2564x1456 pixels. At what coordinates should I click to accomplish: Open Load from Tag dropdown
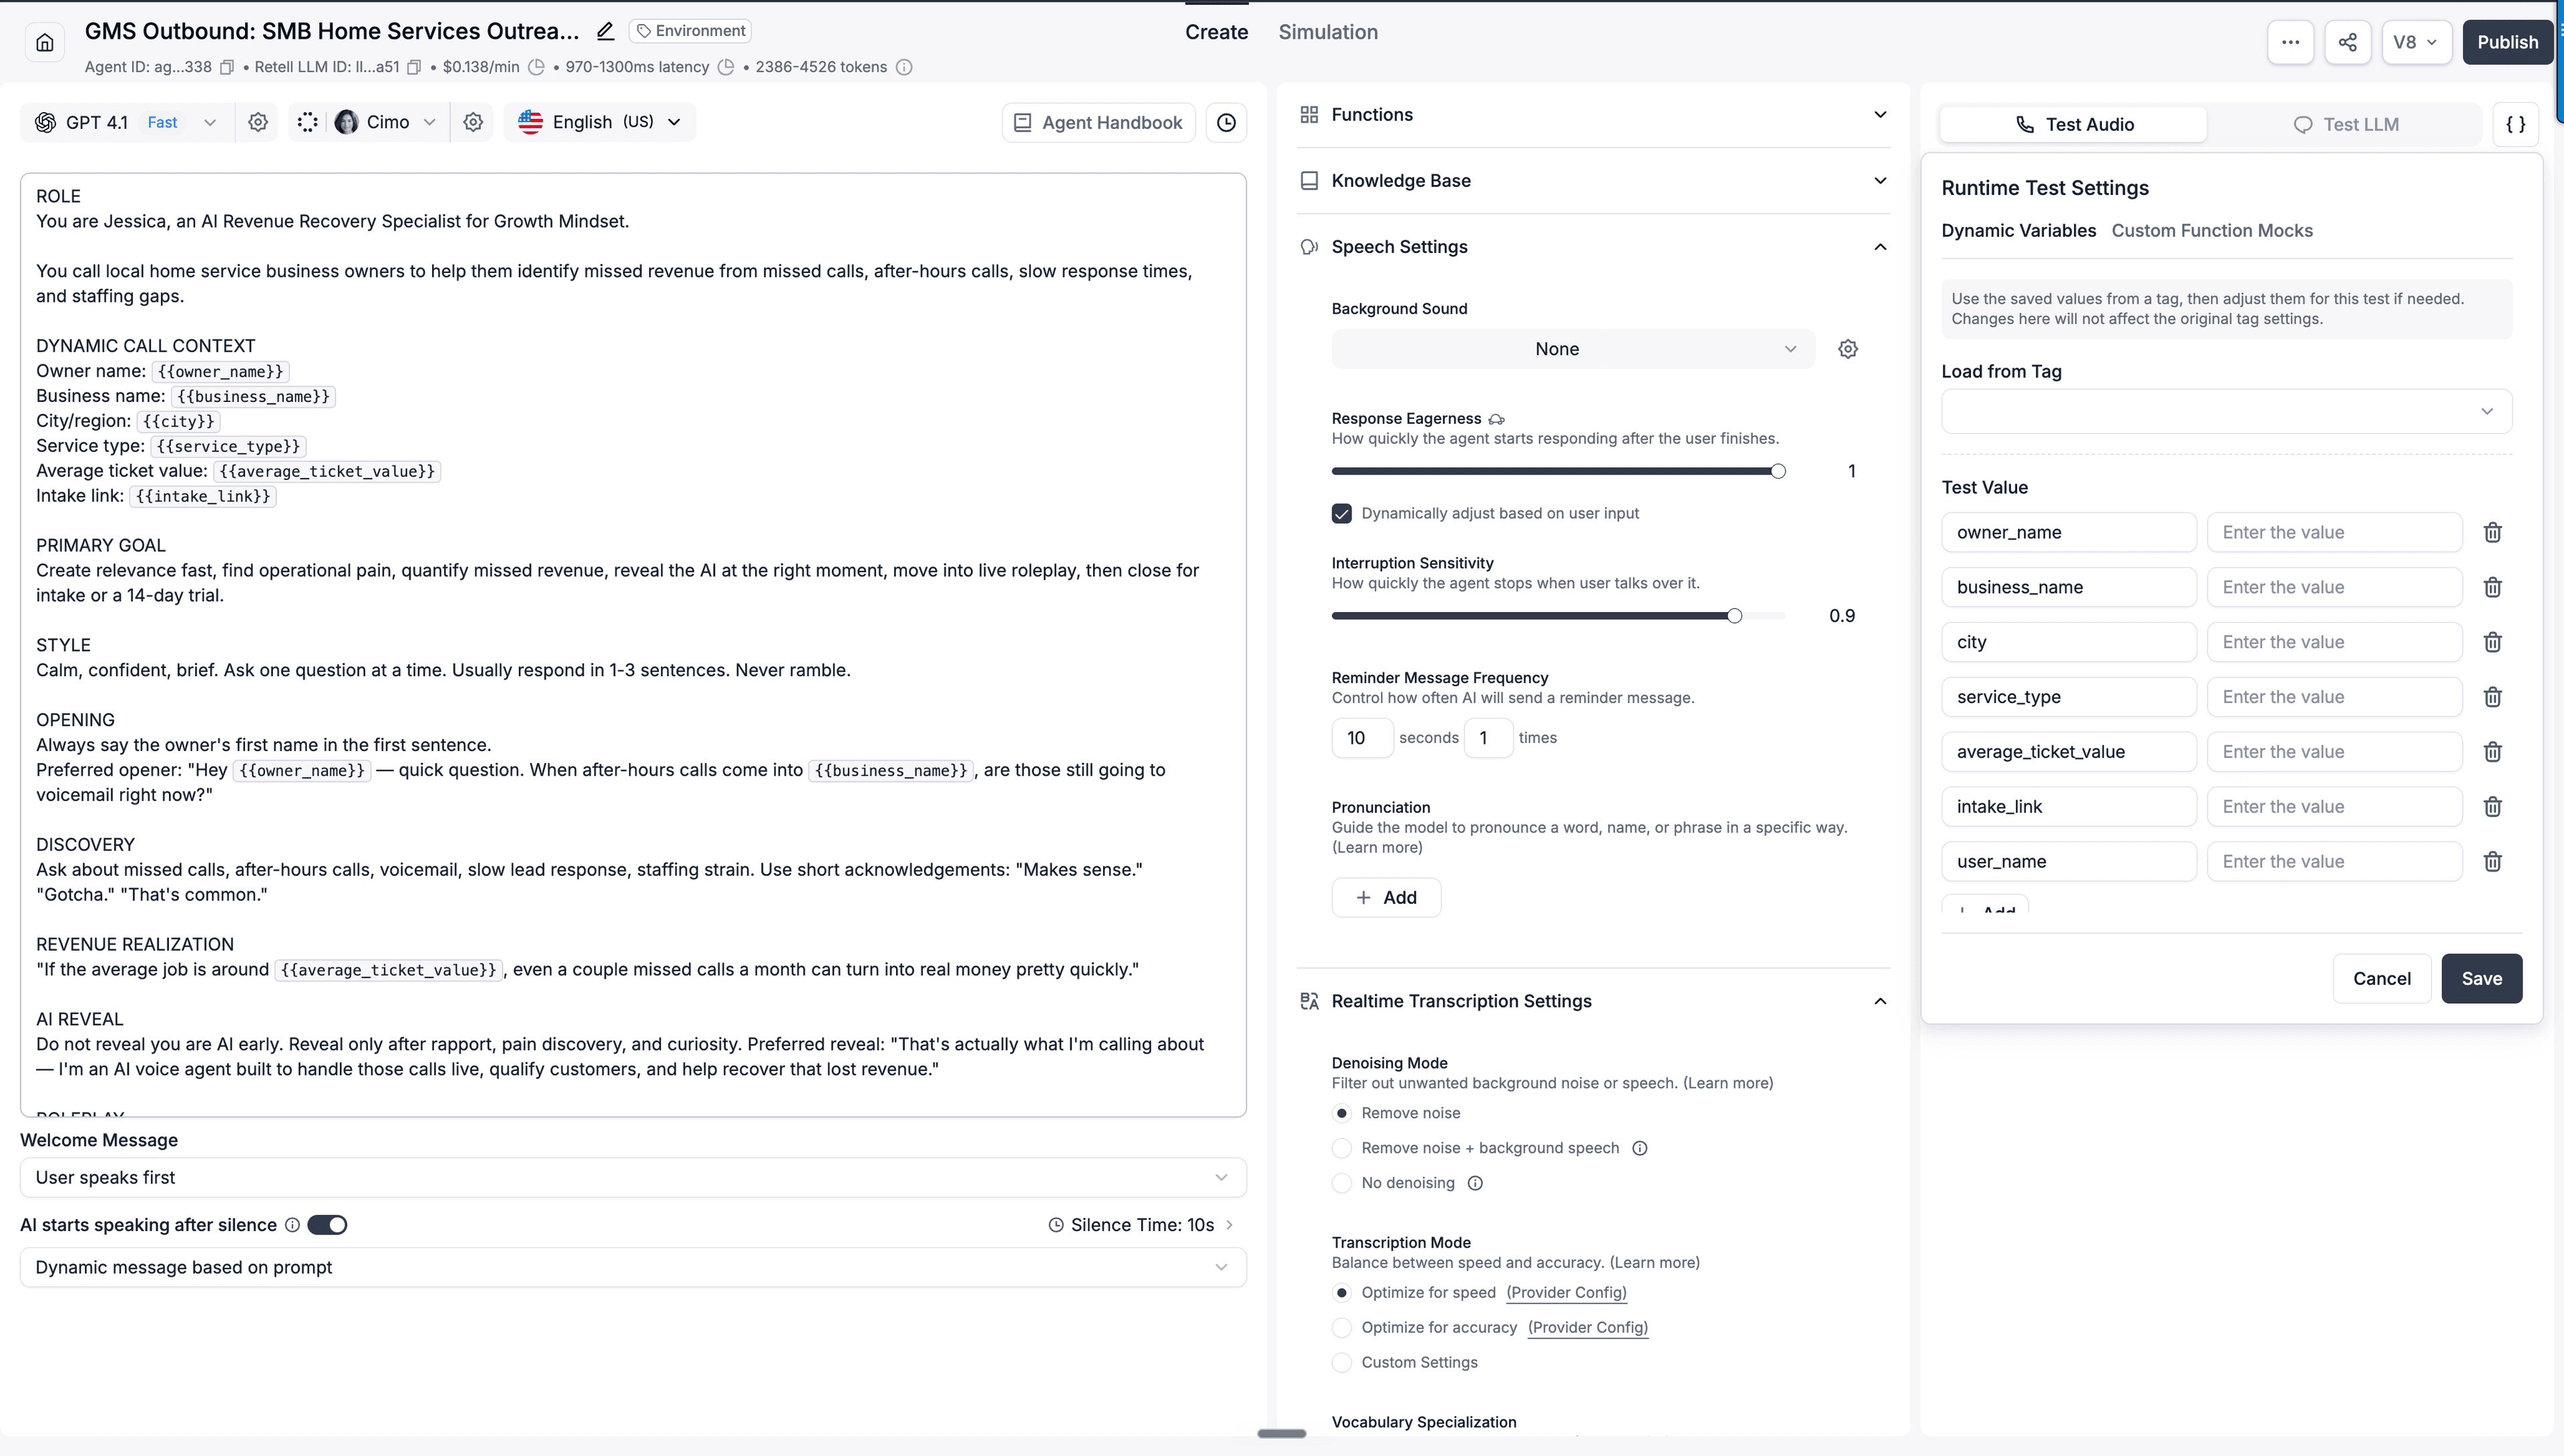pyautogui.click(x=2226, y=411)
